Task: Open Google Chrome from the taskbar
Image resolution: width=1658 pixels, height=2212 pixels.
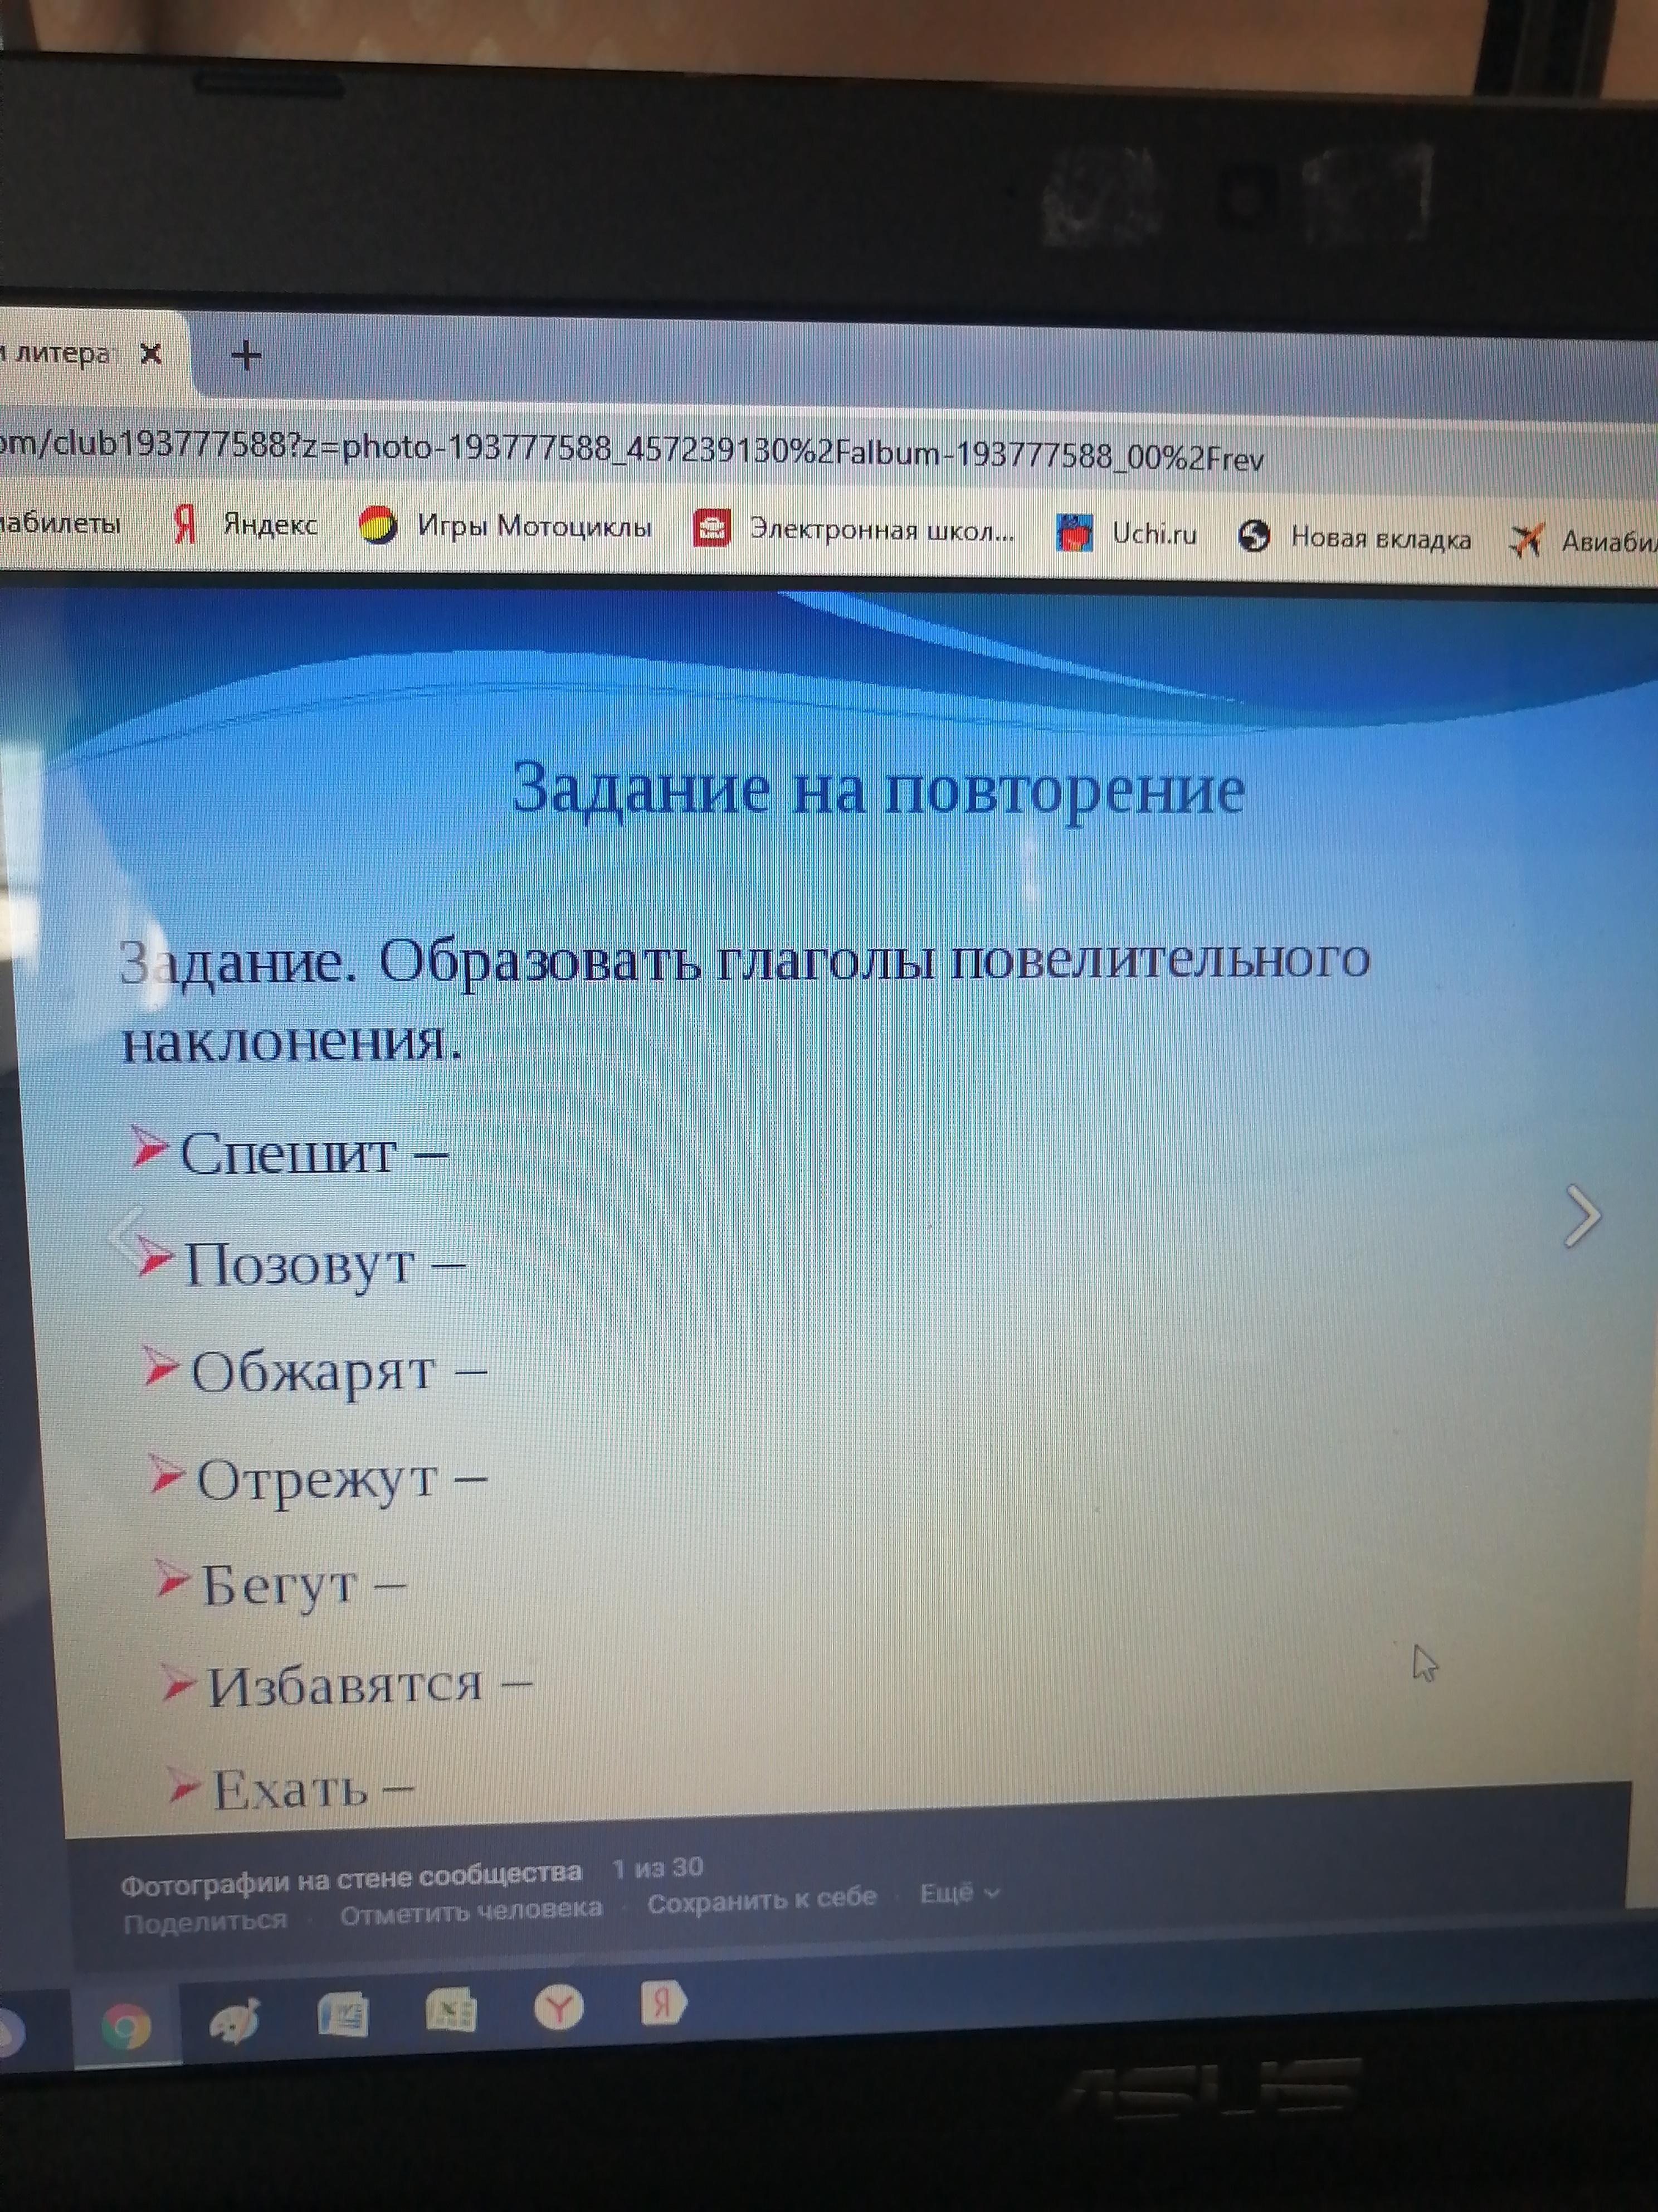Action: click(126, 2027)
